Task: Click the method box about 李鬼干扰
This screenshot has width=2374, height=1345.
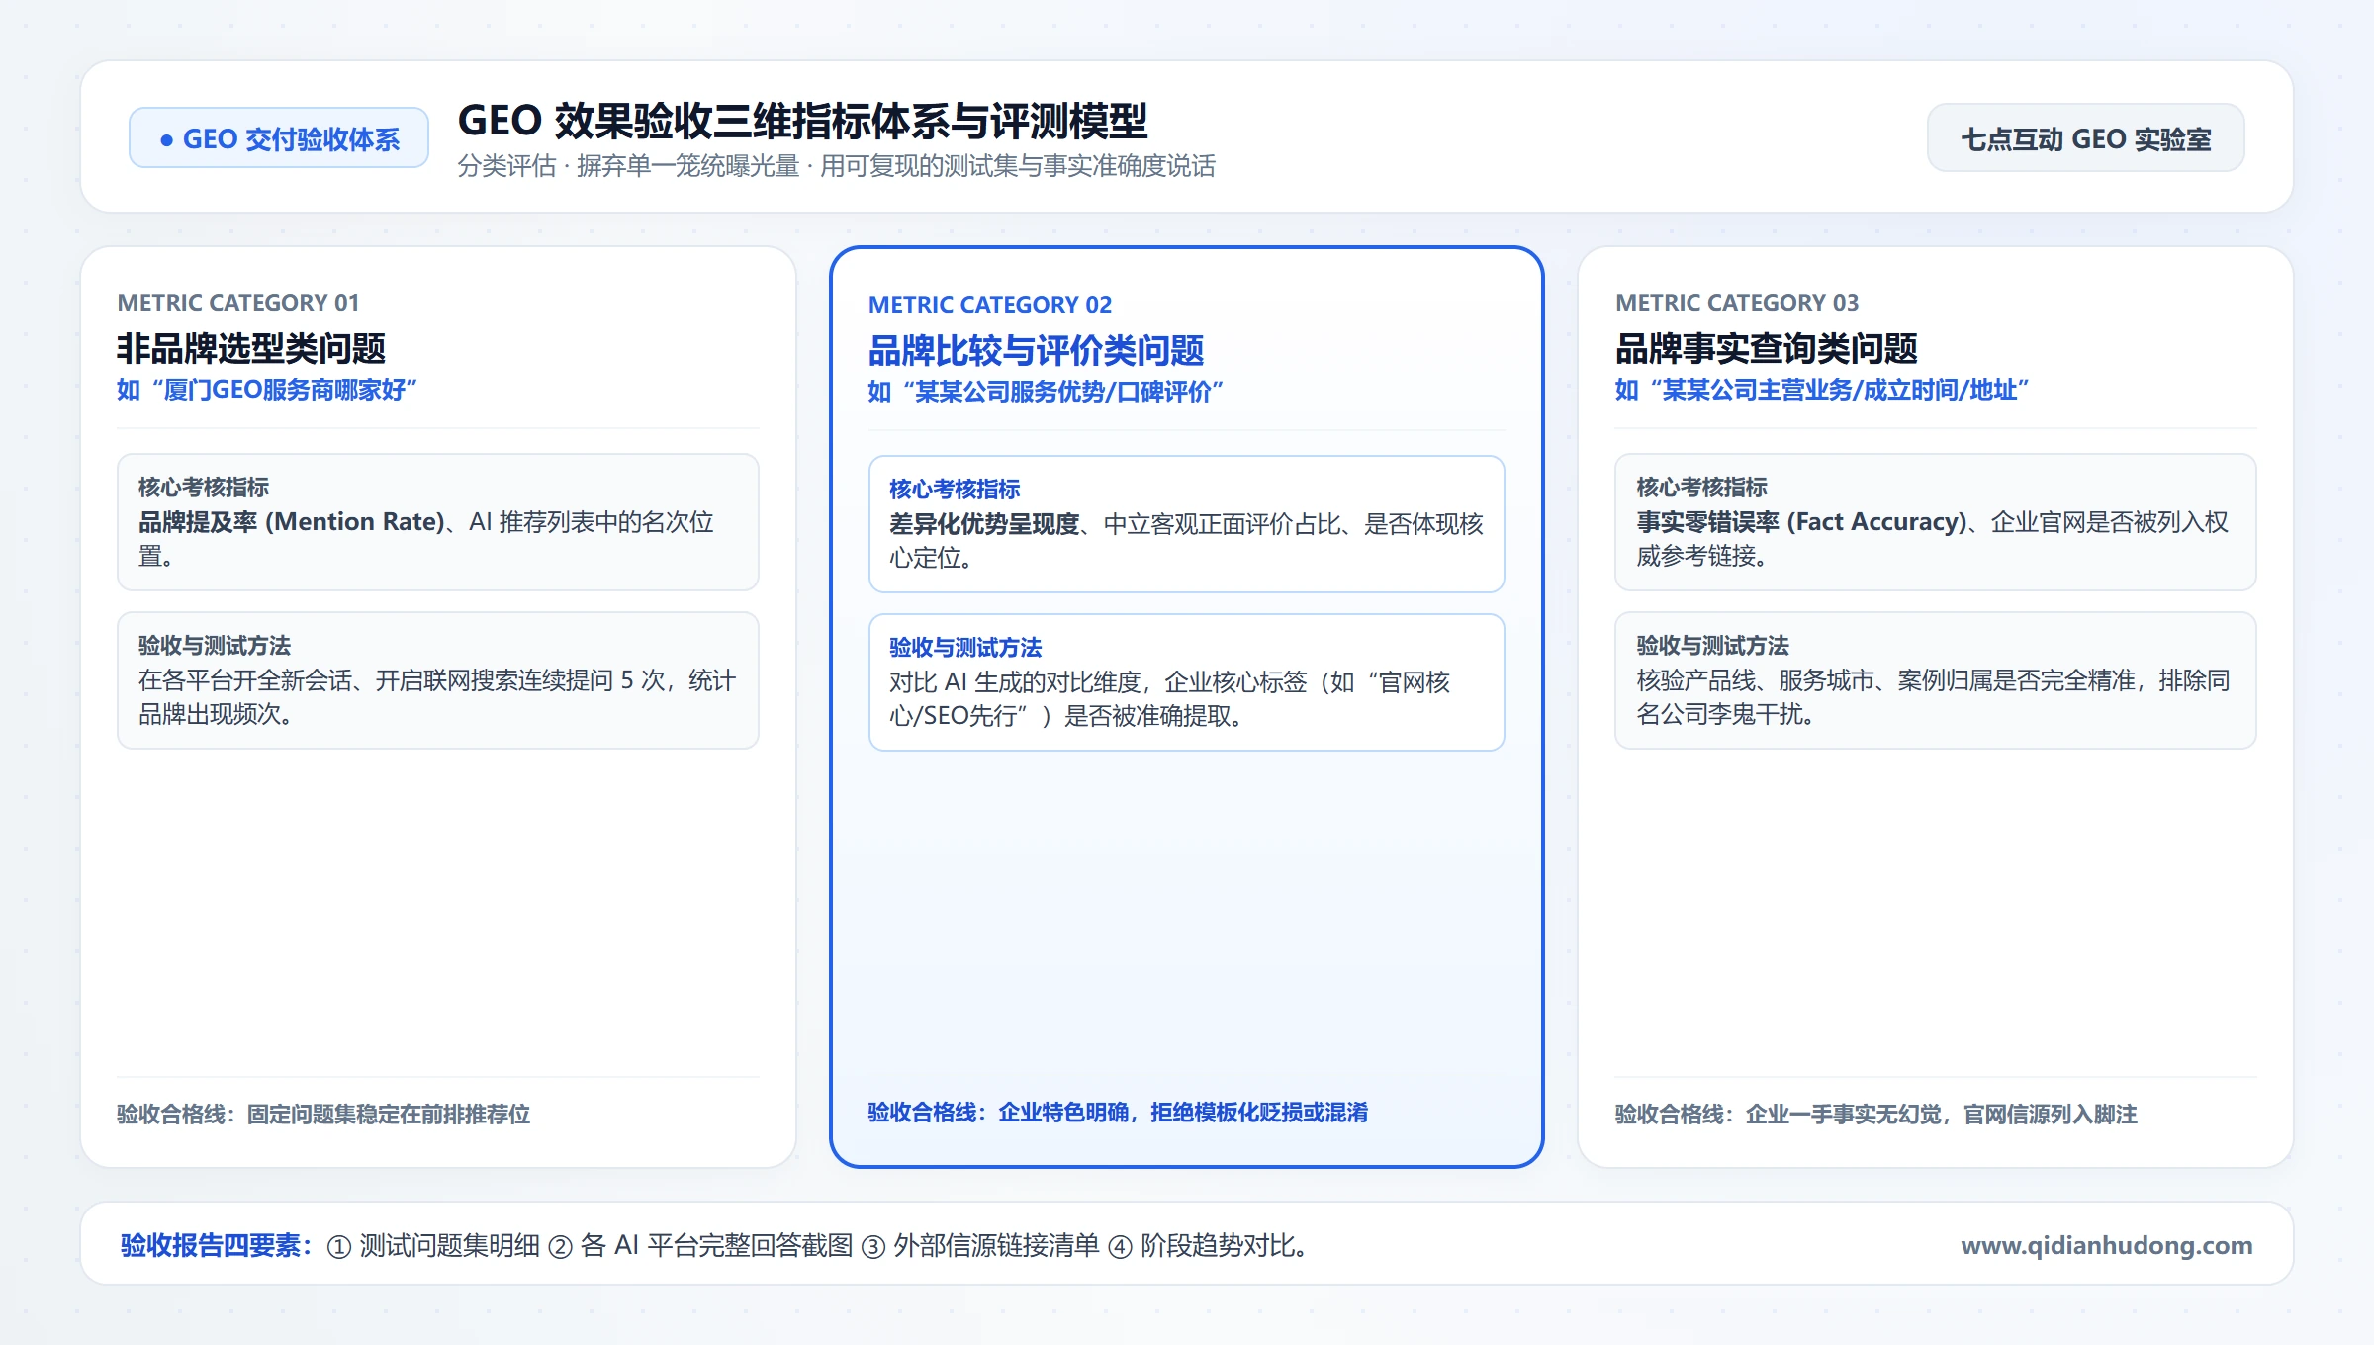Action: [1936, 680]
